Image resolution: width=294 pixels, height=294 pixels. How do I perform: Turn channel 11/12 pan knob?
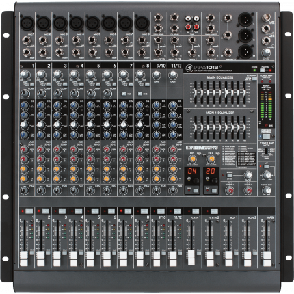point(173,191)
